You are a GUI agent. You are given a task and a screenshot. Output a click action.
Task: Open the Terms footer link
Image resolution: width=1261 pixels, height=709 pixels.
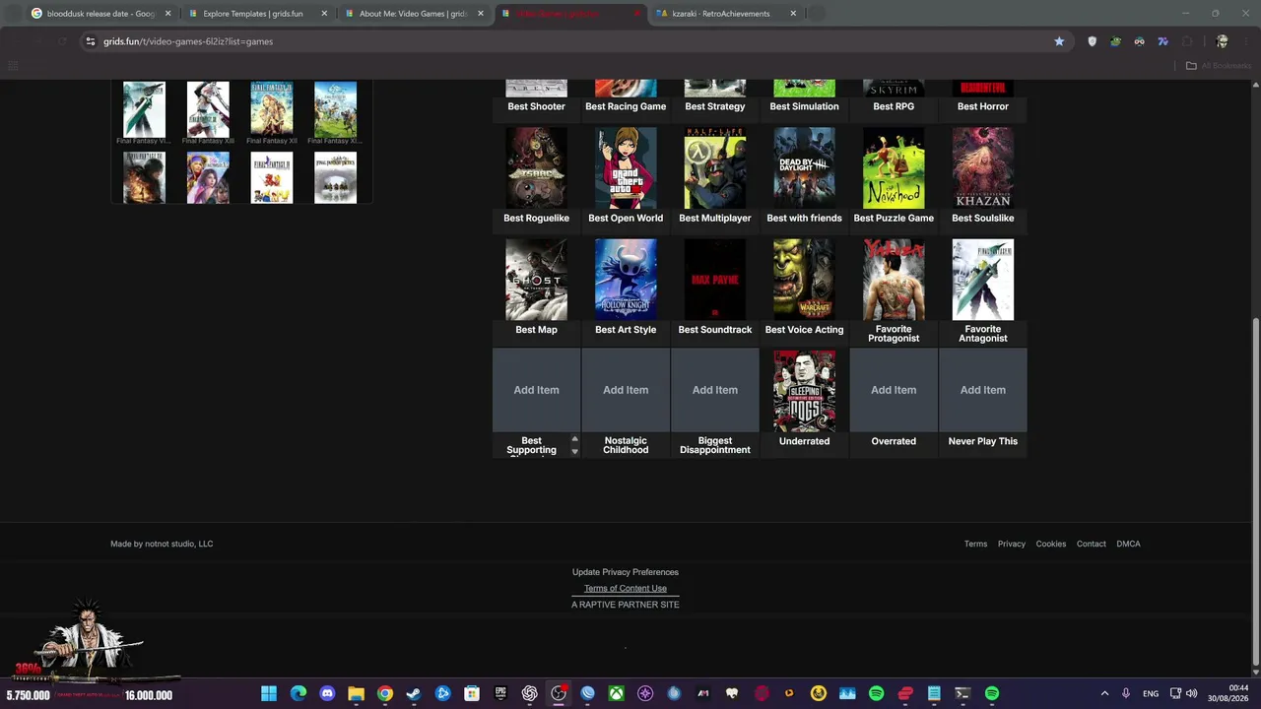point(975,544)
